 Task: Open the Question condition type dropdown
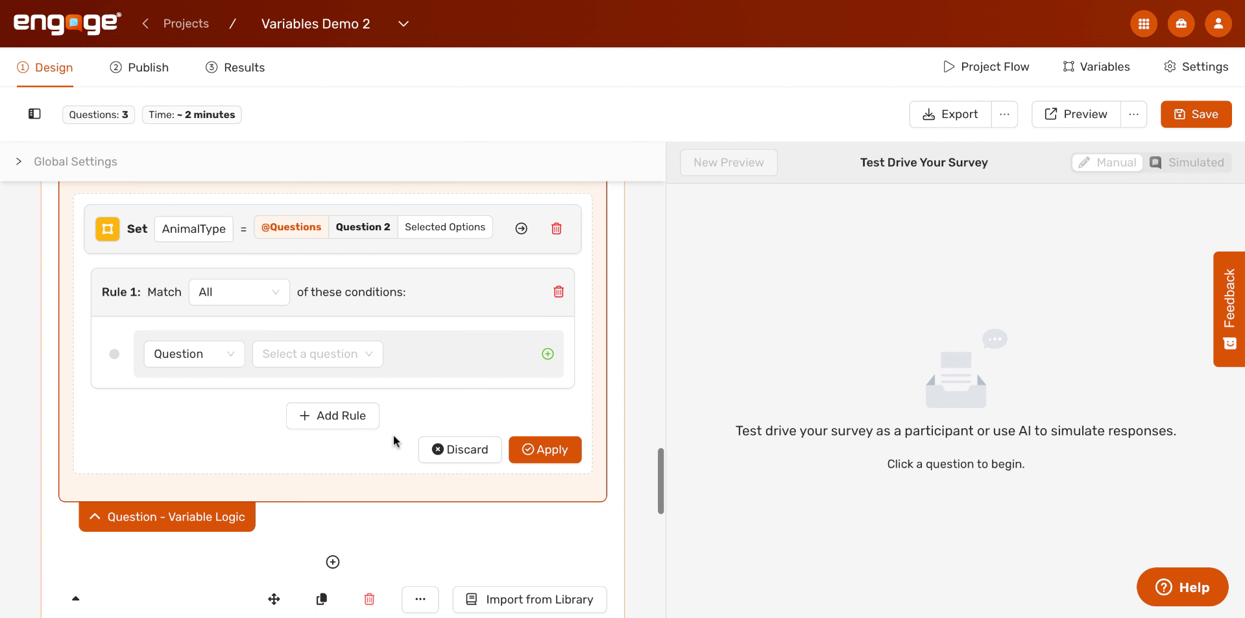(x=194, y=354)
